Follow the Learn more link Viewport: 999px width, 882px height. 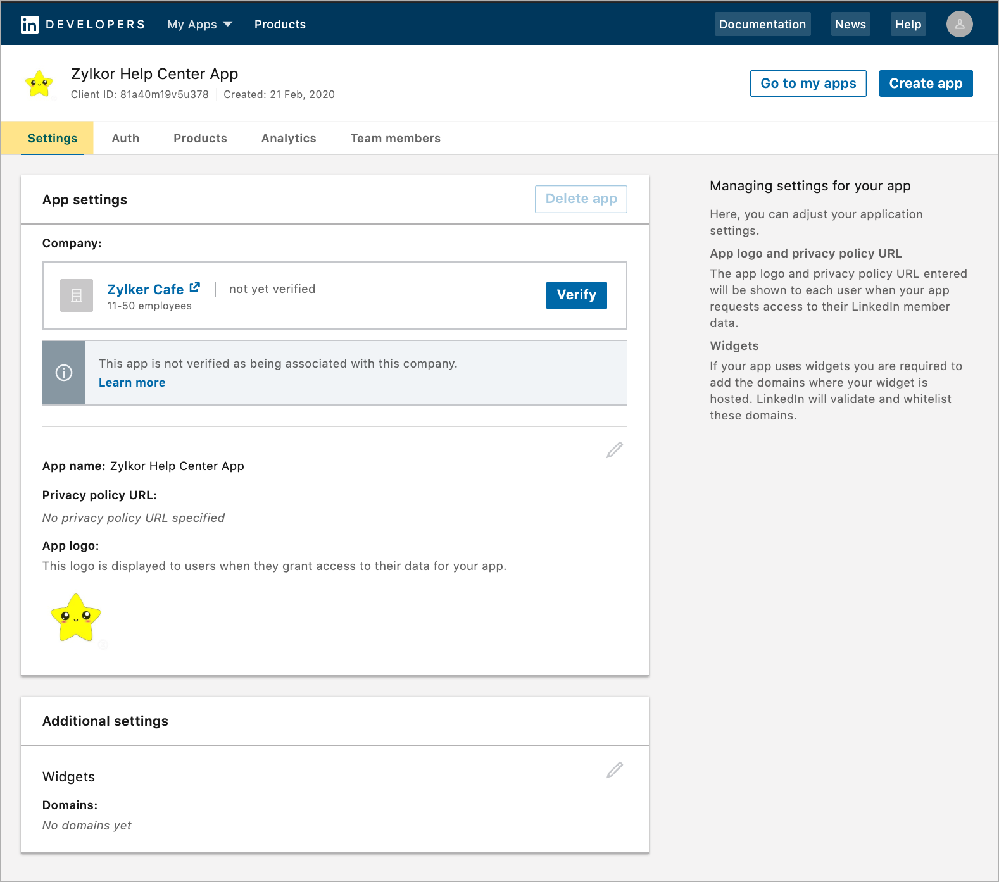(x=132, y=383)
